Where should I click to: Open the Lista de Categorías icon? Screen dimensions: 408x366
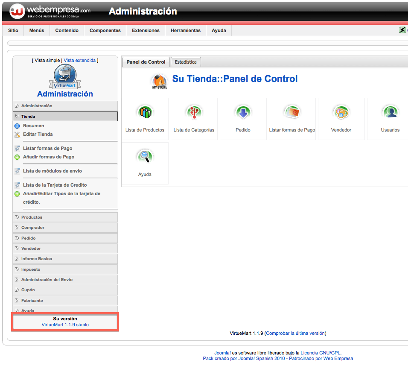194,112
